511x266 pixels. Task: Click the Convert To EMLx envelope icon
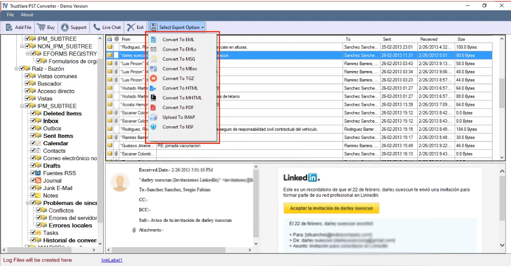click(153, 49)
